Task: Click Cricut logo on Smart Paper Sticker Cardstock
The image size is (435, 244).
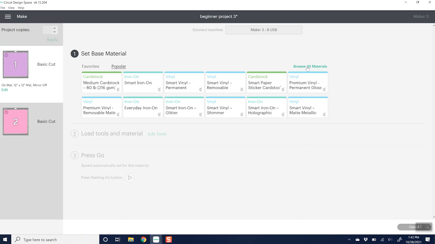Action: coord(283,89)
